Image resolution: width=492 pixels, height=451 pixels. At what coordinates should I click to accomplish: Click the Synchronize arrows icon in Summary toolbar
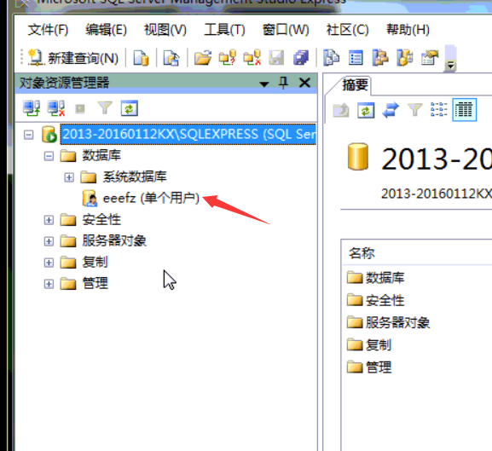(x=391, y=110)
